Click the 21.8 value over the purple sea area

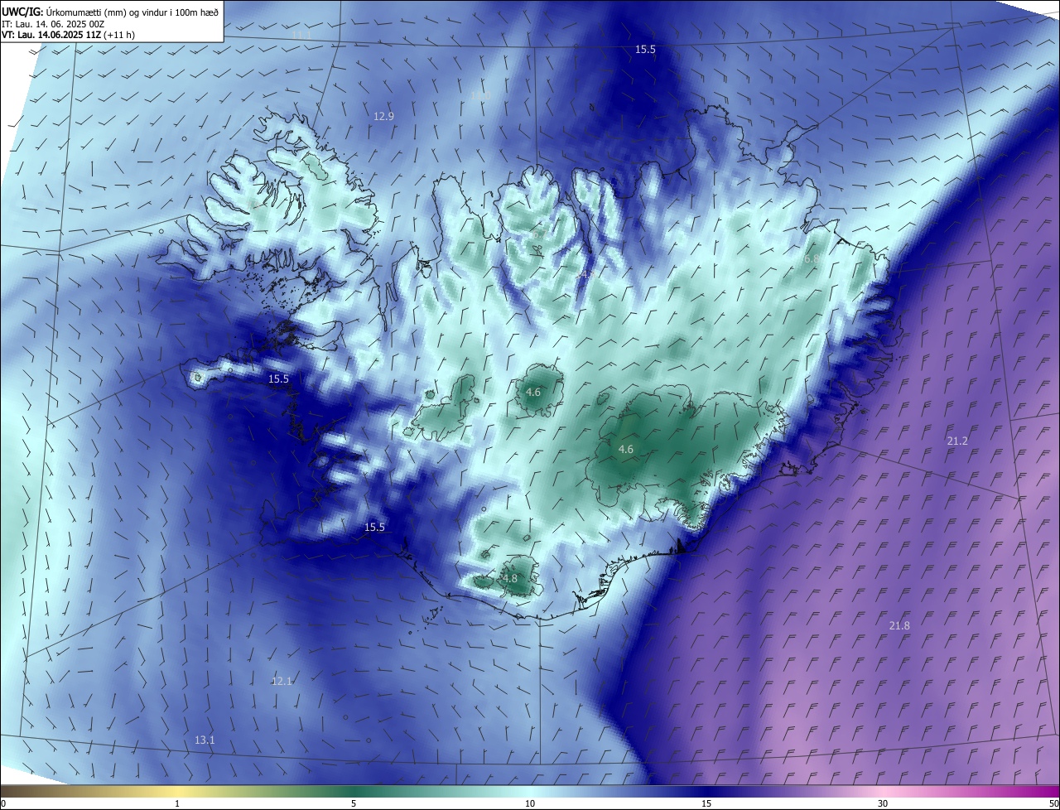coord(899,626)
